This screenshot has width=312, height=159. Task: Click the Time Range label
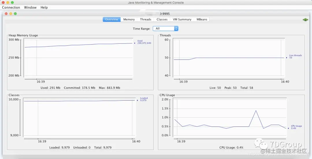click(142, 29)
